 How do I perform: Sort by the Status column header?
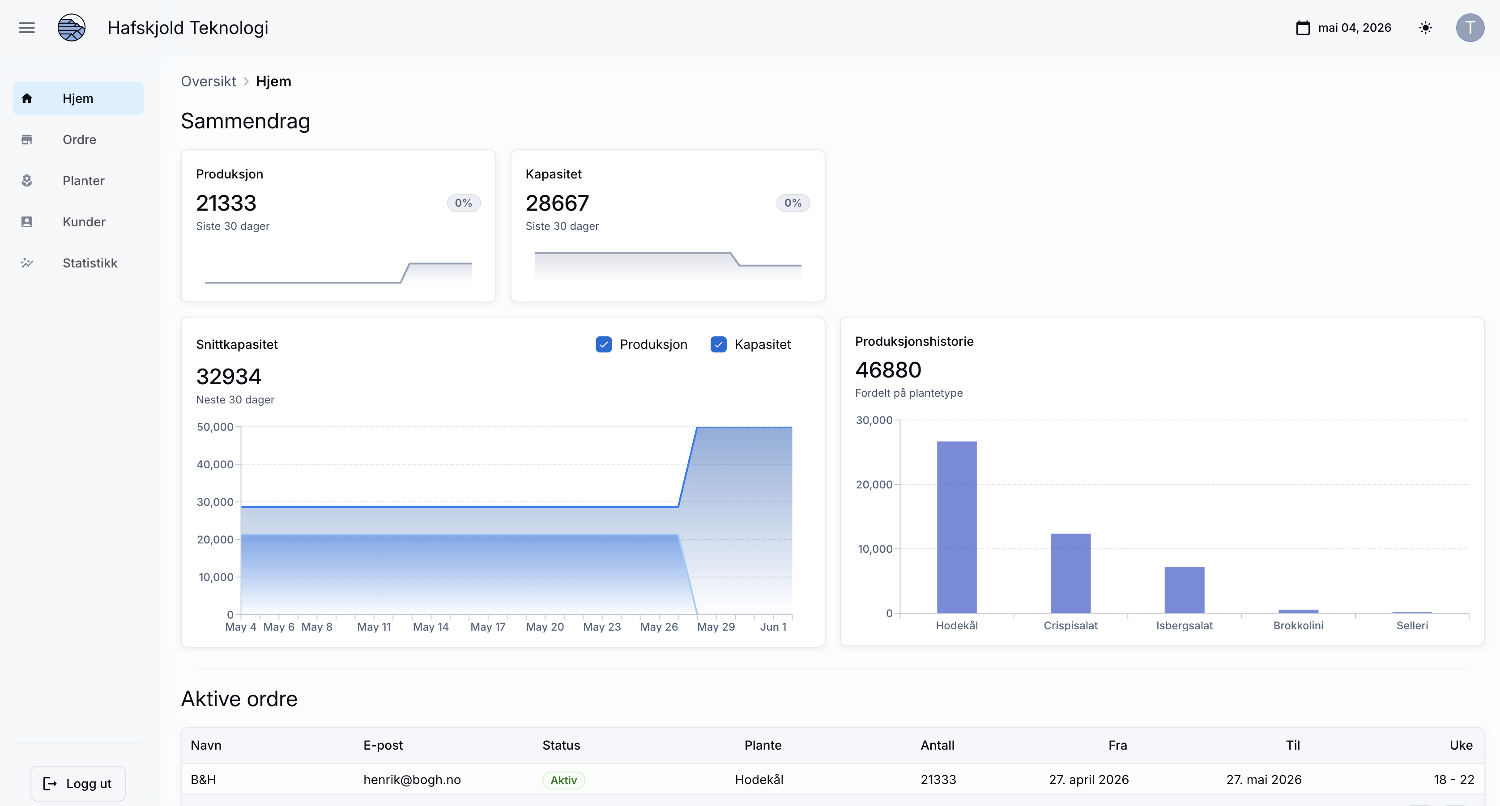coord(561,746)
